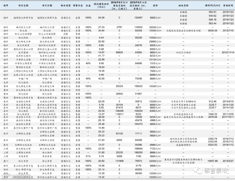Click the 41.17 planned area cell

101,56
